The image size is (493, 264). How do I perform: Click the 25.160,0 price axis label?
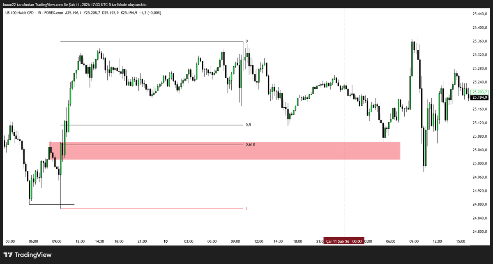click(479, 109)
